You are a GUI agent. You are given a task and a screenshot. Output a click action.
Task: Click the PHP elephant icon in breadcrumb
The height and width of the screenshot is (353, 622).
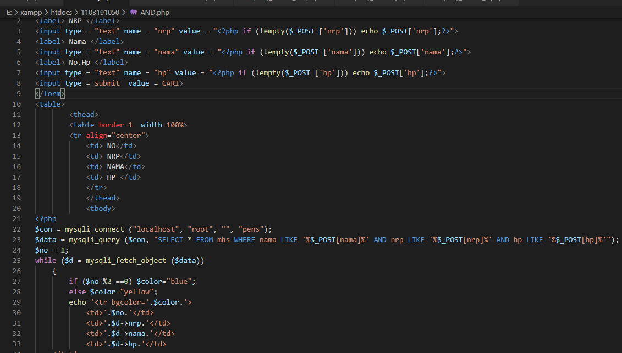[134, 12]
